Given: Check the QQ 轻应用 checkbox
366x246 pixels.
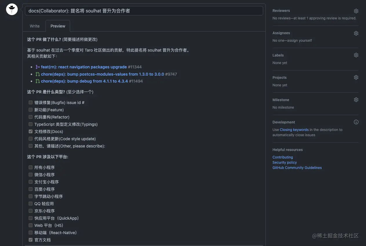Looking at the screenshot, I should click(30, 203).
